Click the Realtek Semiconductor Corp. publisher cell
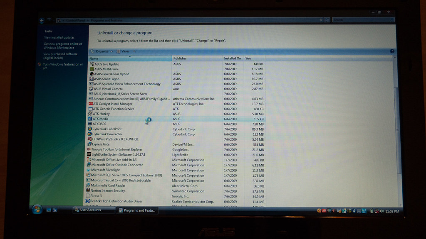426x239 pixels. pos(193,202)
